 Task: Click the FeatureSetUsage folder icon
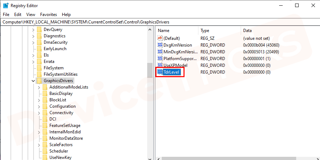tap(45, 126)
